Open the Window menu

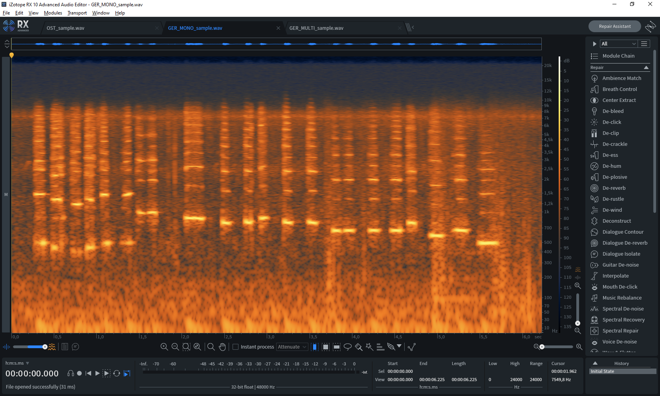[x=101, y=13]
